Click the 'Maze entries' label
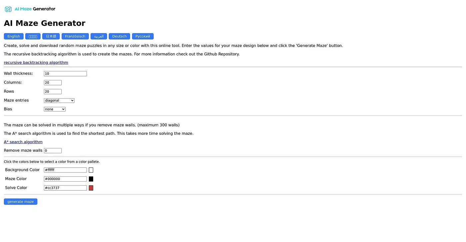466x242 pixels. 16,100
